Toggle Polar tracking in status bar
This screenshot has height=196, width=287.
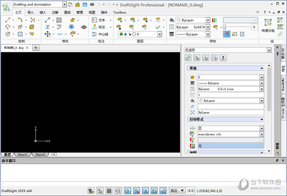(x=127, y=191)
